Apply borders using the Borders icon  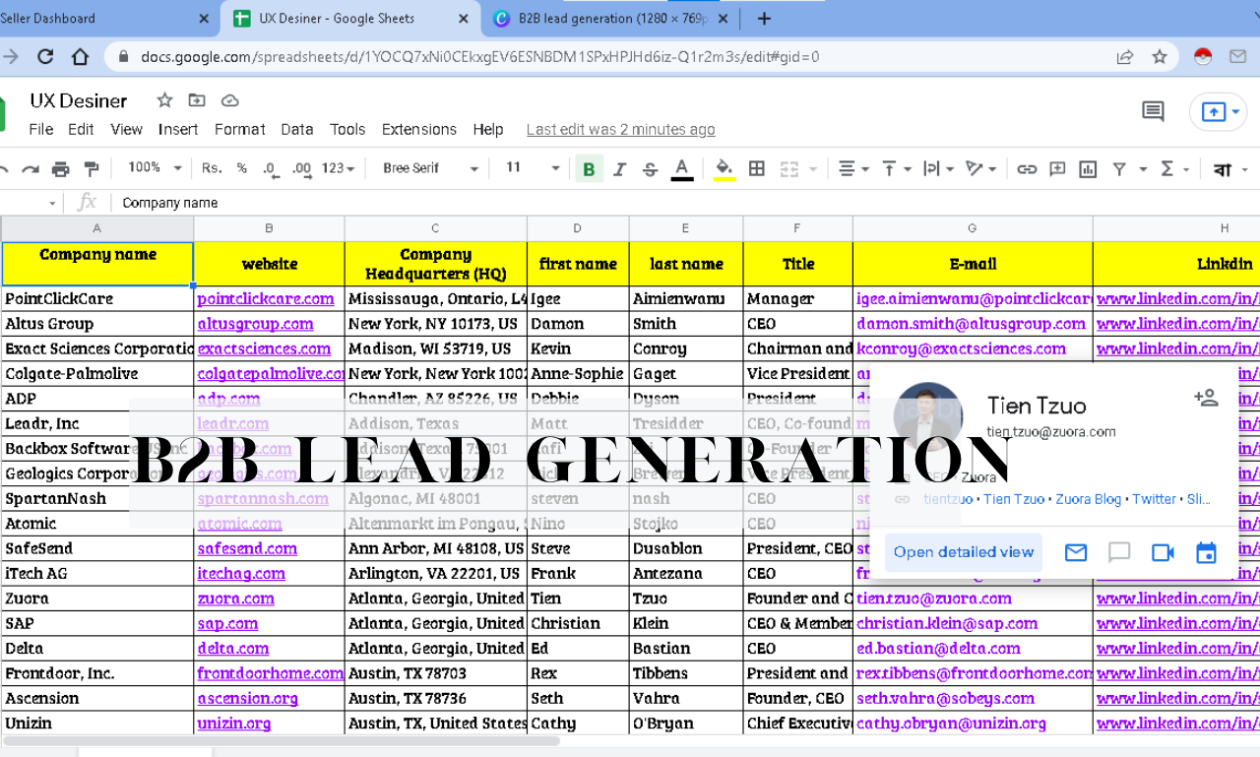click(x=756, y=168)
